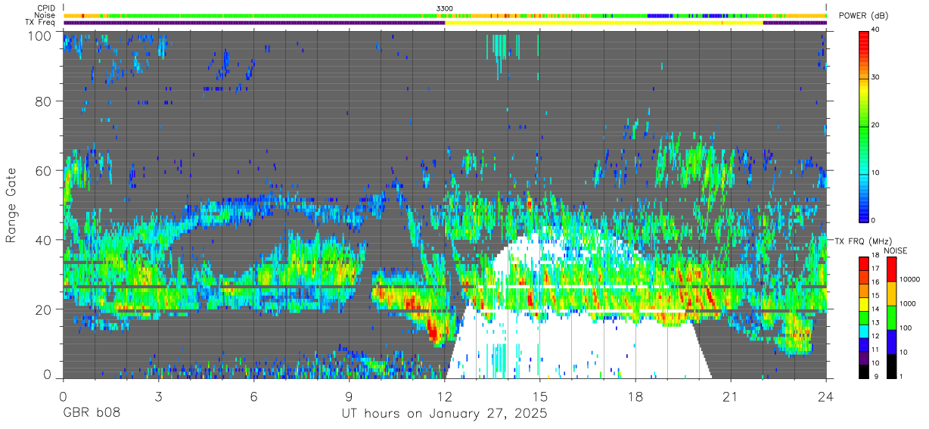Click the 15 tick on UT hours axis
The width and height of the screenshot is (929, 429).
(540, 396)
